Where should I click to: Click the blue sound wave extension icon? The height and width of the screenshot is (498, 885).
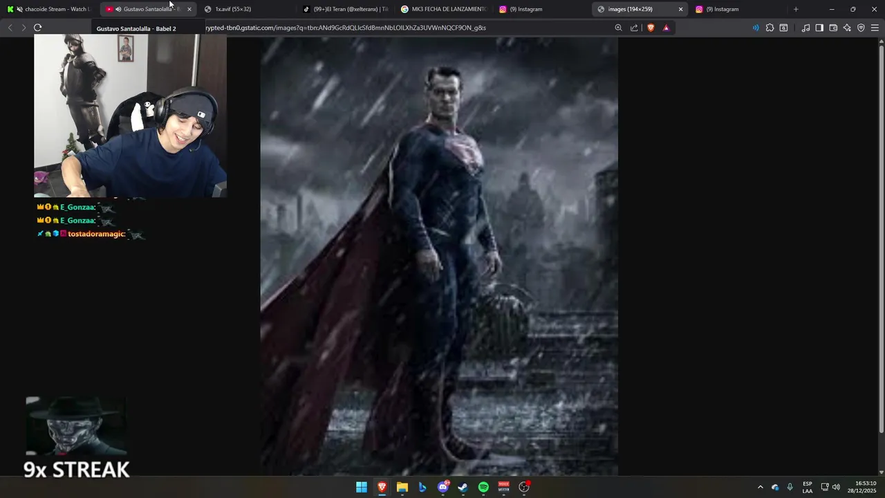tap(755, 28)
